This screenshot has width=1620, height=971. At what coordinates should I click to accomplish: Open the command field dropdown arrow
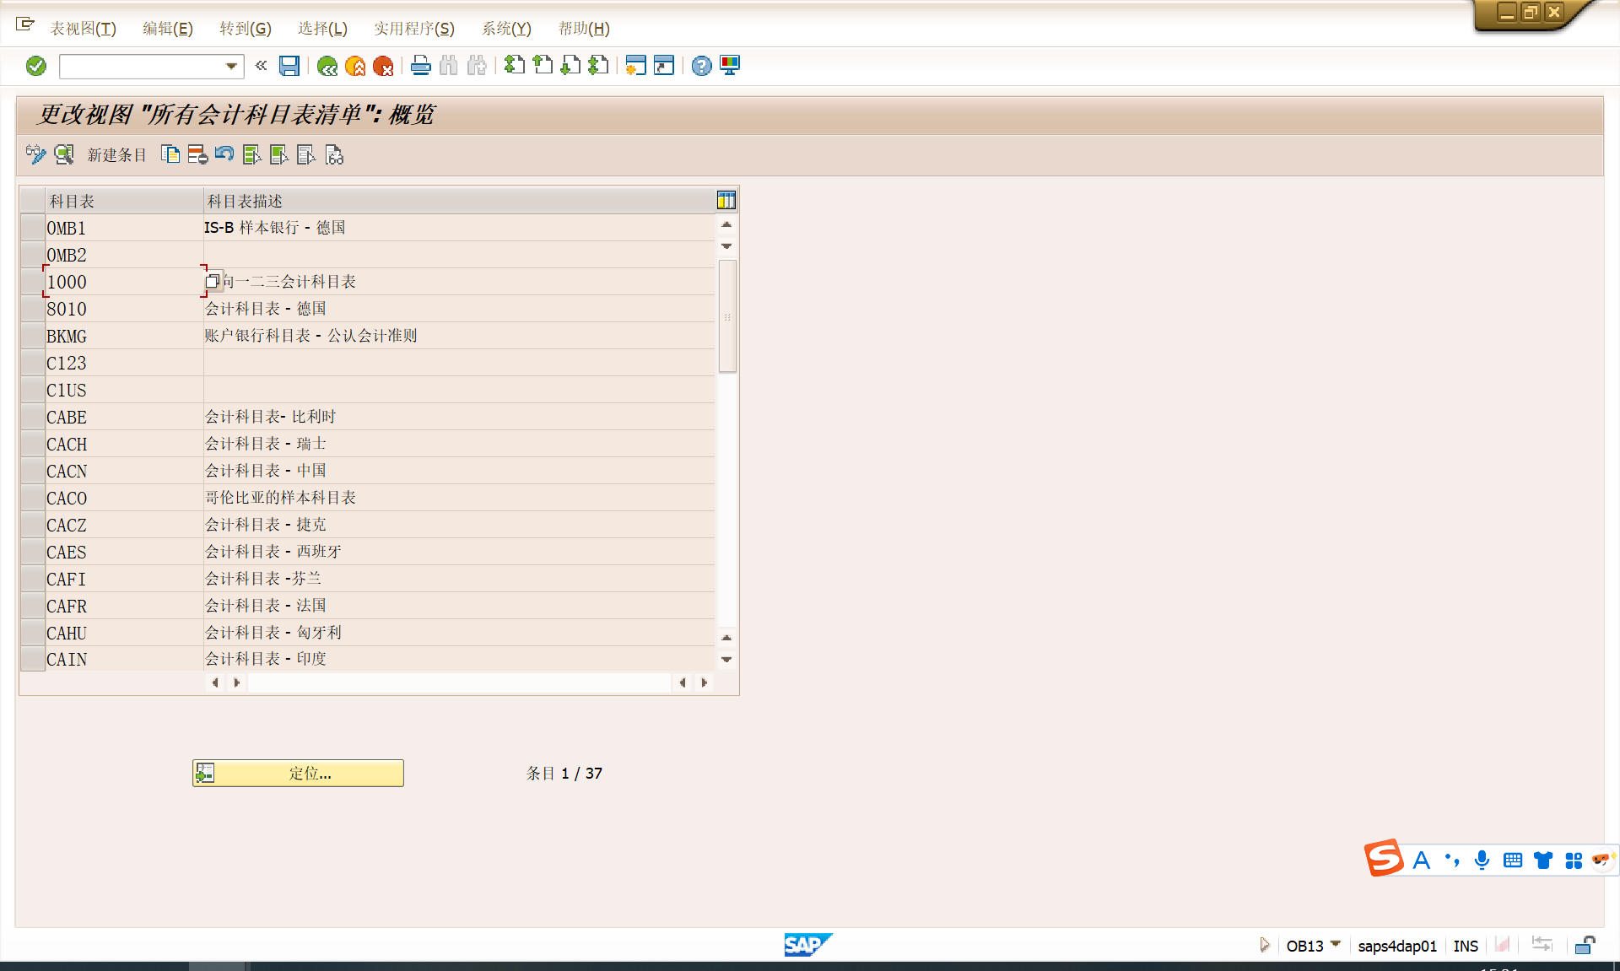pyautogui.click(x=231, y=66)
